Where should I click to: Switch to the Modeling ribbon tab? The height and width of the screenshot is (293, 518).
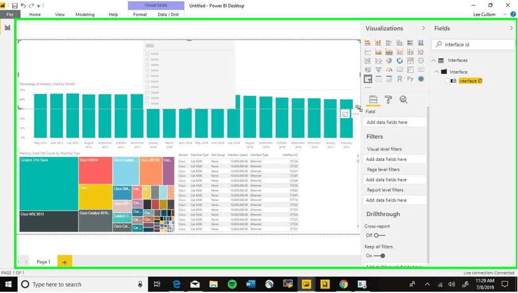click(x=85, y=15)
